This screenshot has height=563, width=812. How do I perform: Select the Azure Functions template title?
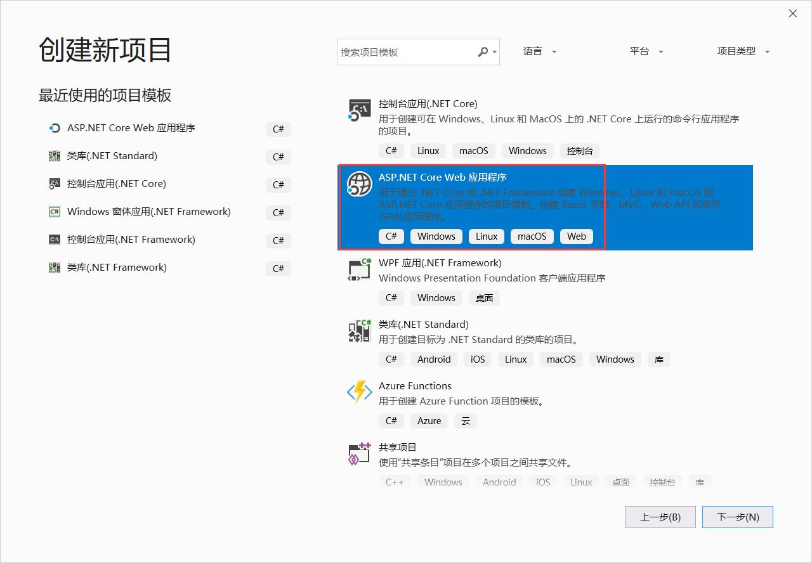click(415, 385)
